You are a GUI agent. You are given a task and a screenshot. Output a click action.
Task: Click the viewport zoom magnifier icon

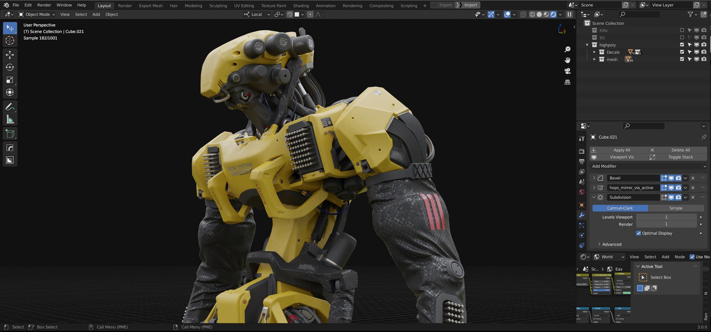[567, 49]
